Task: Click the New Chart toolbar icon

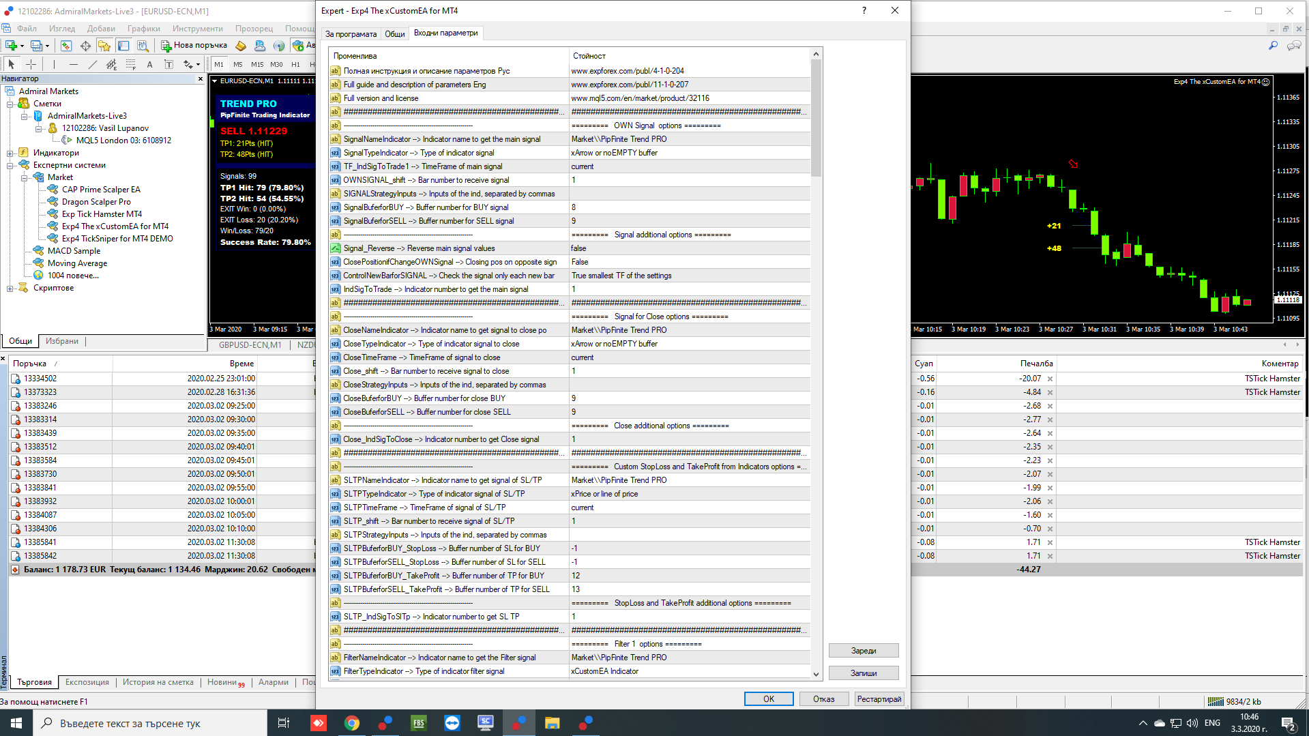Action: 12,46
